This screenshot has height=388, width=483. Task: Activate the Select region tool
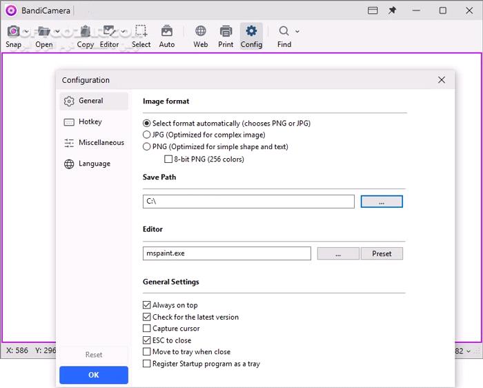pos(141,32)
